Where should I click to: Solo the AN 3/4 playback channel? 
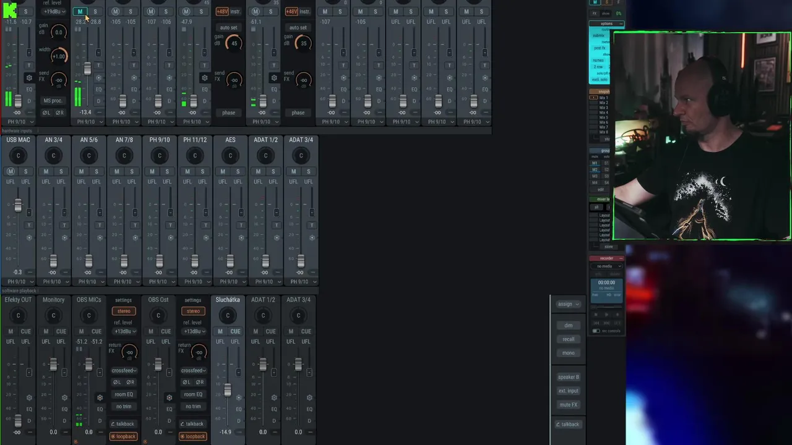pyautogui.click(x=61, y=171)
